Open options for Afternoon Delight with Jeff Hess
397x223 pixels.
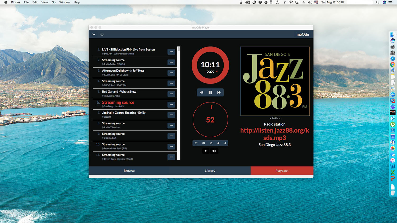point(171,73)
